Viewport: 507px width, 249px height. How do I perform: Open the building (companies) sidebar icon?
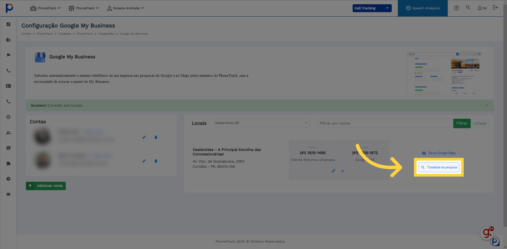[8, 40]
